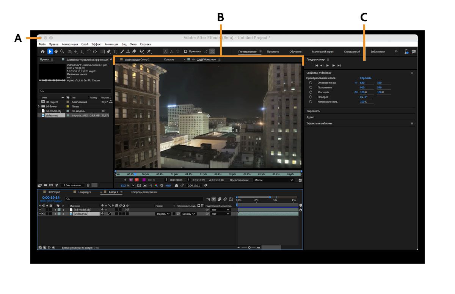Enable the Привязка snapping checkbox
The image size is (455, 294).
coord(185,52)
